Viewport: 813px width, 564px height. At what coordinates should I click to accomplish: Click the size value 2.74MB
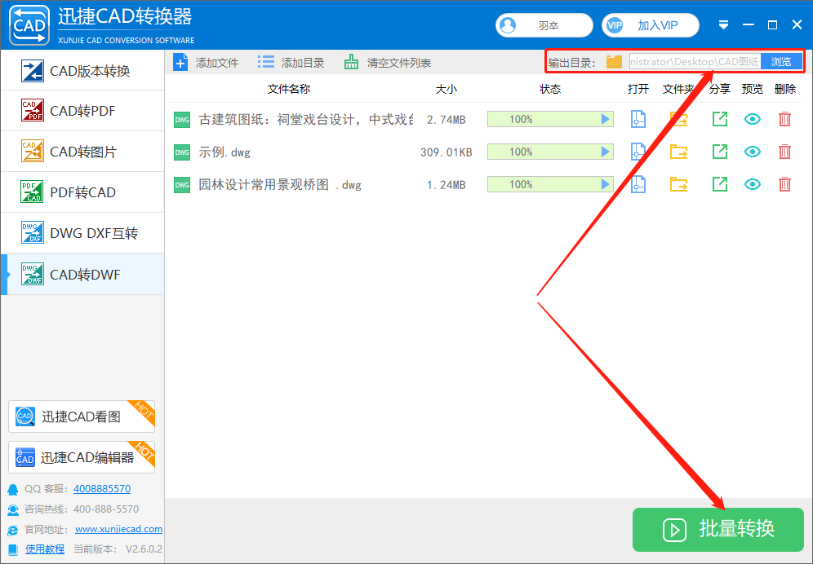pyautogui.click(x=446, y=120)
